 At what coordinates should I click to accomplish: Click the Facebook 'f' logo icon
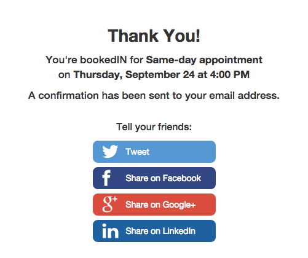tap(106, 178)
